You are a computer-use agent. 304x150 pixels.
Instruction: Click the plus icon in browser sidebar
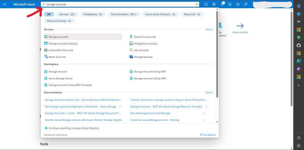(299, 85)
